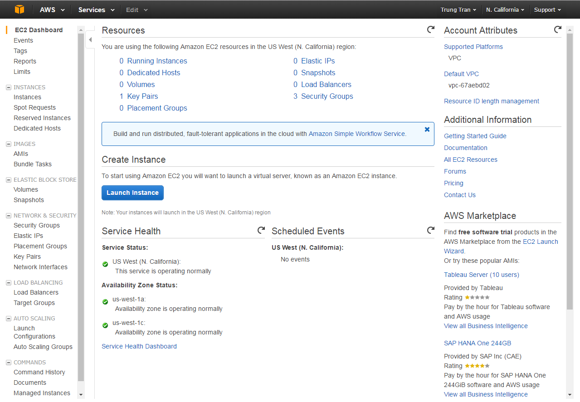Open the Dedicated Hosts resource link
The width and height of the screenshot is (580, 402).
(153, 73)
